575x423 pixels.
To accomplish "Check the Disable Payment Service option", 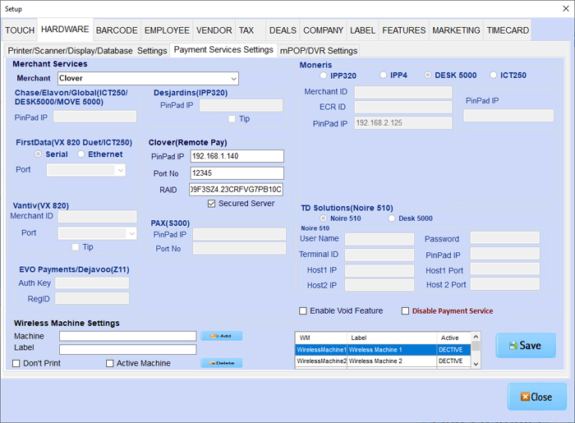I will [x=405, y=310].
